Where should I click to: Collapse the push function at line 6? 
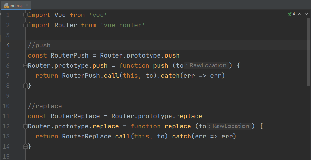(x=25, y=66)
